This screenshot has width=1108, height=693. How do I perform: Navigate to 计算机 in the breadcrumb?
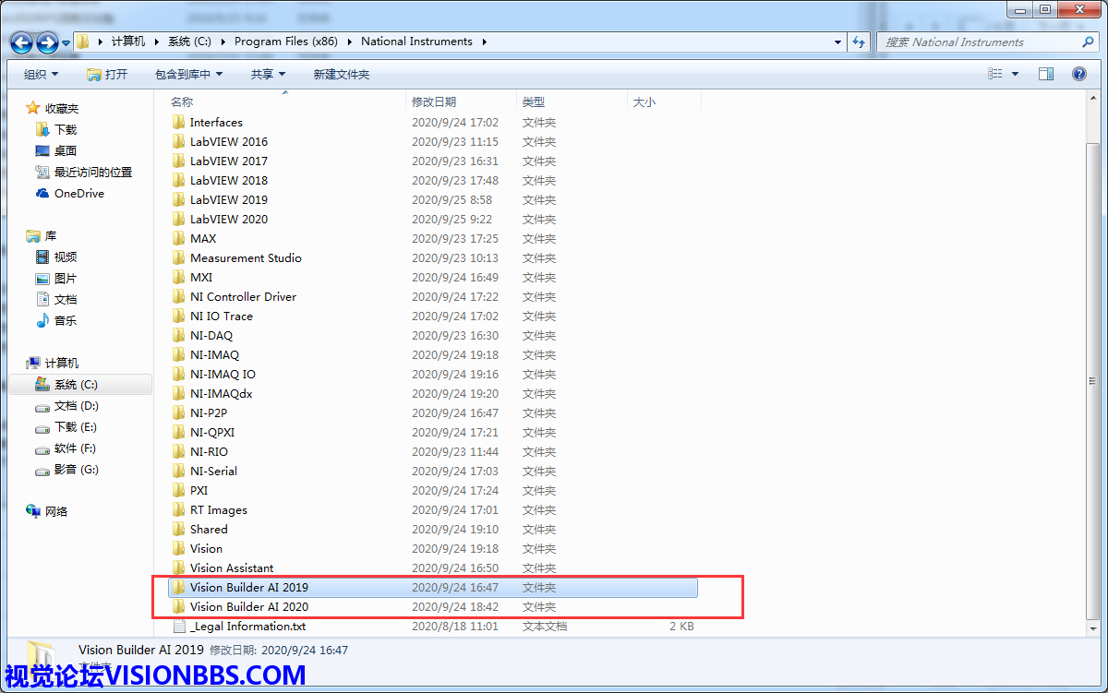(x=128, y=42)
